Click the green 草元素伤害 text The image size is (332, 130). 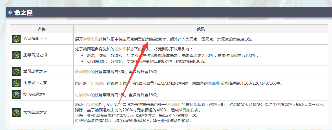[189, 110]
